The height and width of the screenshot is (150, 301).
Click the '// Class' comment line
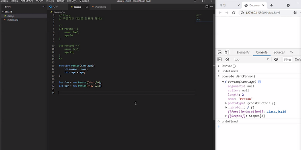(x=65, y=16)
